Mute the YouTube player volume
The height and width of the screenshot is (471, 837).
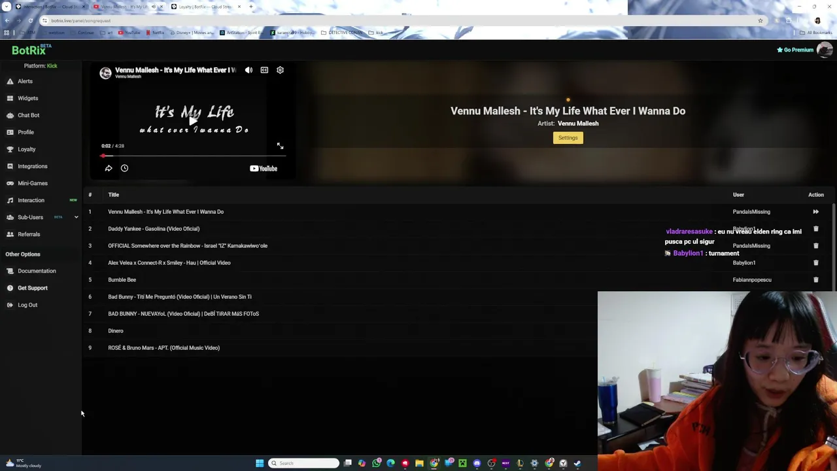tap(248, 70)
